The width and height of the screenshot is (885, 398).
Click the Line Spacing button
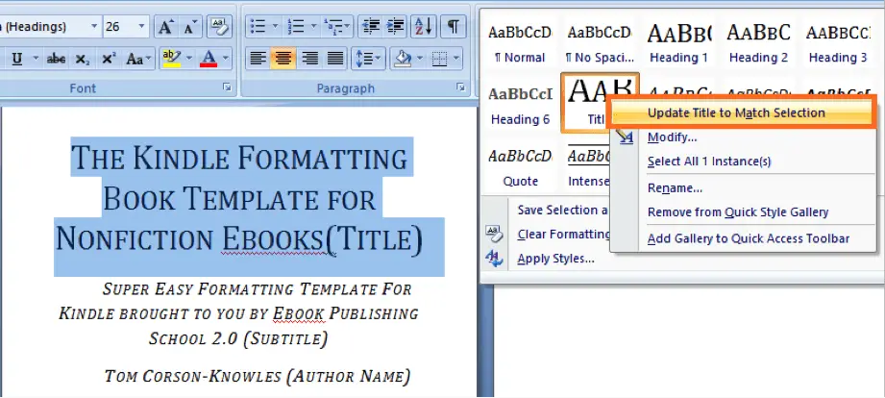pos(367,59)
